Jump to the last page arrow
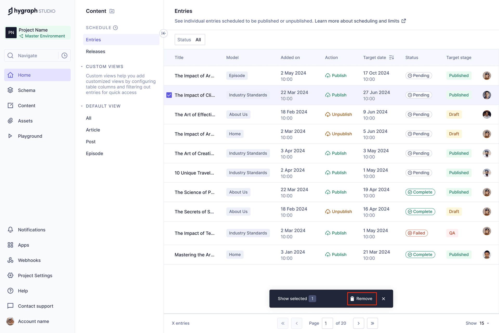 [x=372, y=323]
